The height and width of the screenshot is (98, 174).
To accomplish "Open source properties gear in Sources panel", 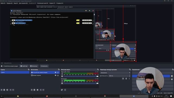I will click(x=38, y=90).
